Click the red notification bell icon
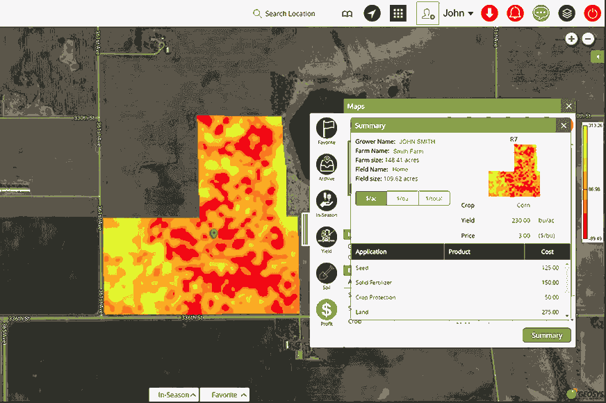 [515, 13]
